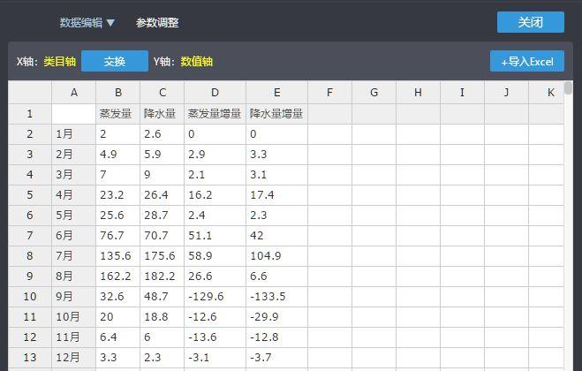Click the 1月 cell
Viewport: 582px width, 371px height.
(x=74, y=134)
